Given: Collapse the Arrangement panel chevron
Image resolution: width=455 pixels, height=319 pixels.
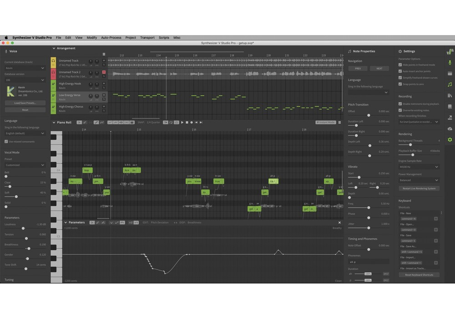Looking at the screenshot, I should [54, 48].
